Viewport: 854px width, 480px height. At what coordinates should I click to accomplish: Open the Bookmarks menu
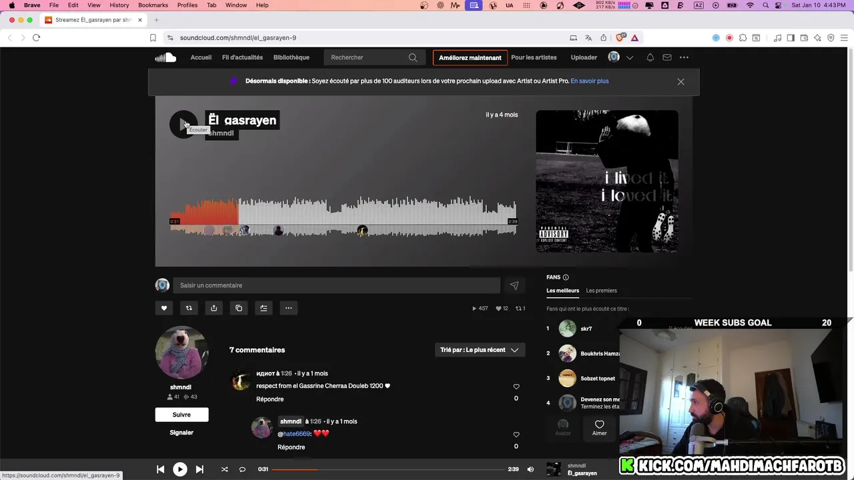153,5
